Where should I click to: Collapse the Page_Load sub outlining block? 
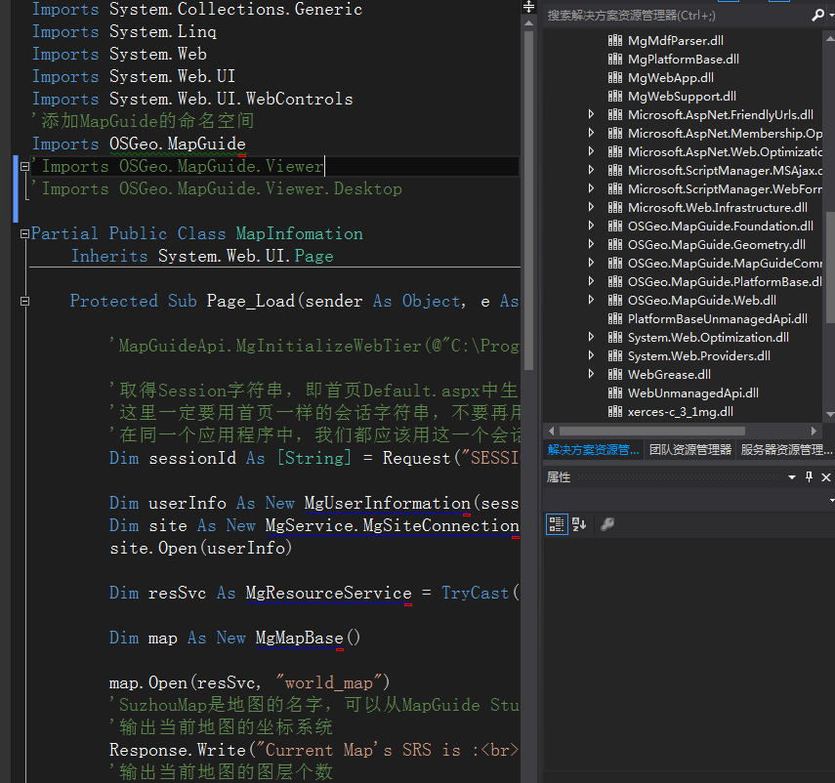pyautogui.click(x=24, y=302)
